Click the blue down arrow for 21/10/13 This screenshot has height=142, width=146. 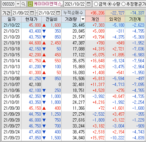(44, 67)
